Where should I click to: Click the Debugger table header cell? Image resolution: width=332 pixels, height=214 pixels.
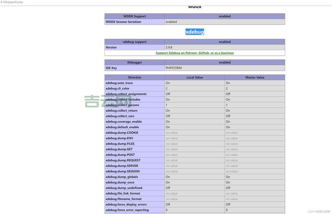pyautogui.click(x=134, y=62)
